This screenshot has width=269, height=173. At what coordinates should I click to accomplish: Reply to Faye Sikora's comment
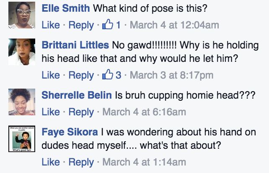[81, 162]
